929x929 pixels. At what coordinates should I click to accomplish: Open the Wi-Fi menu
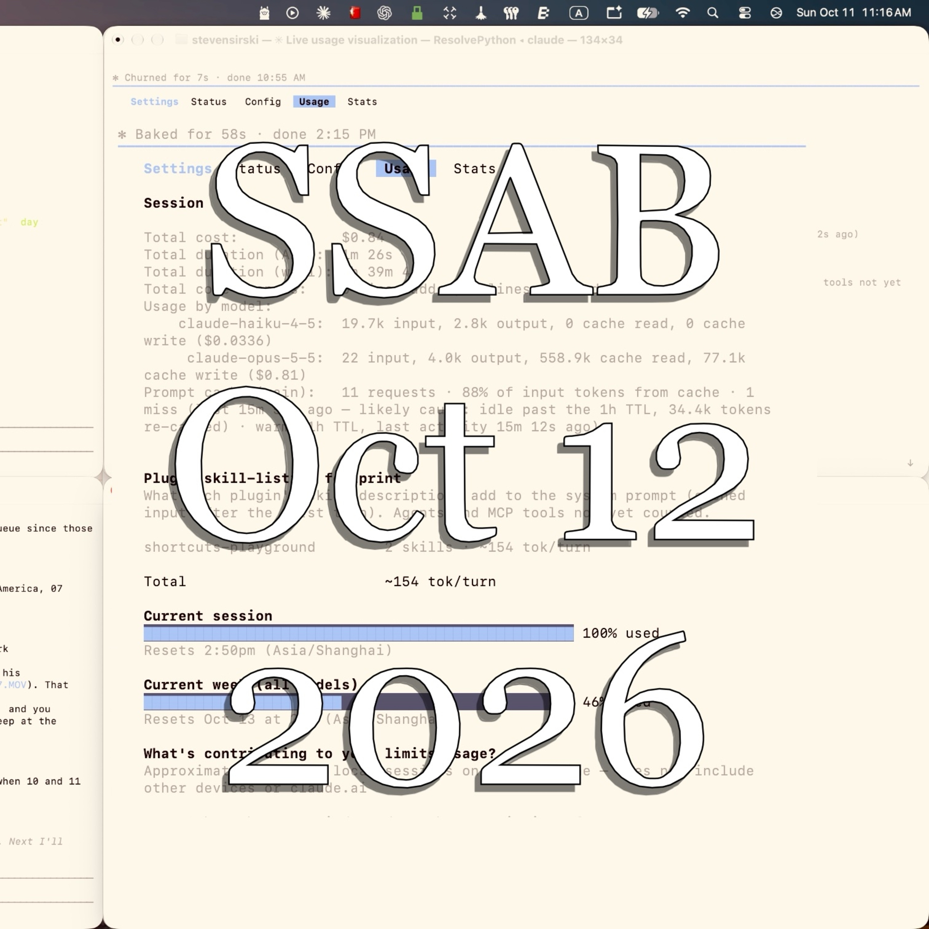click(x=683, y=13)
